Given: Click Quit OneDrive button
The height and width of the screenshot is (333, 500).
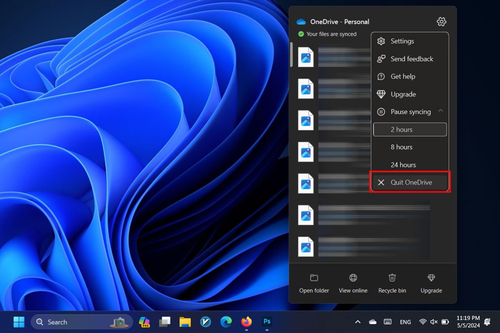Looking at the screenshot, I should coord(411,182).
